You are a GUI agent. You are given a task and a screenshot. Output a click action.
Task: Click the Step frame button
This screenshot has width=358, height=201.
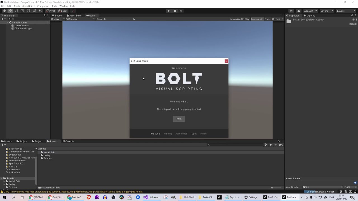pos(181,11)
